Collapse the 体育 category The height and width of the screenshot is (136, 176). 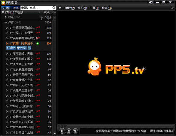click(x=6, y=22)
